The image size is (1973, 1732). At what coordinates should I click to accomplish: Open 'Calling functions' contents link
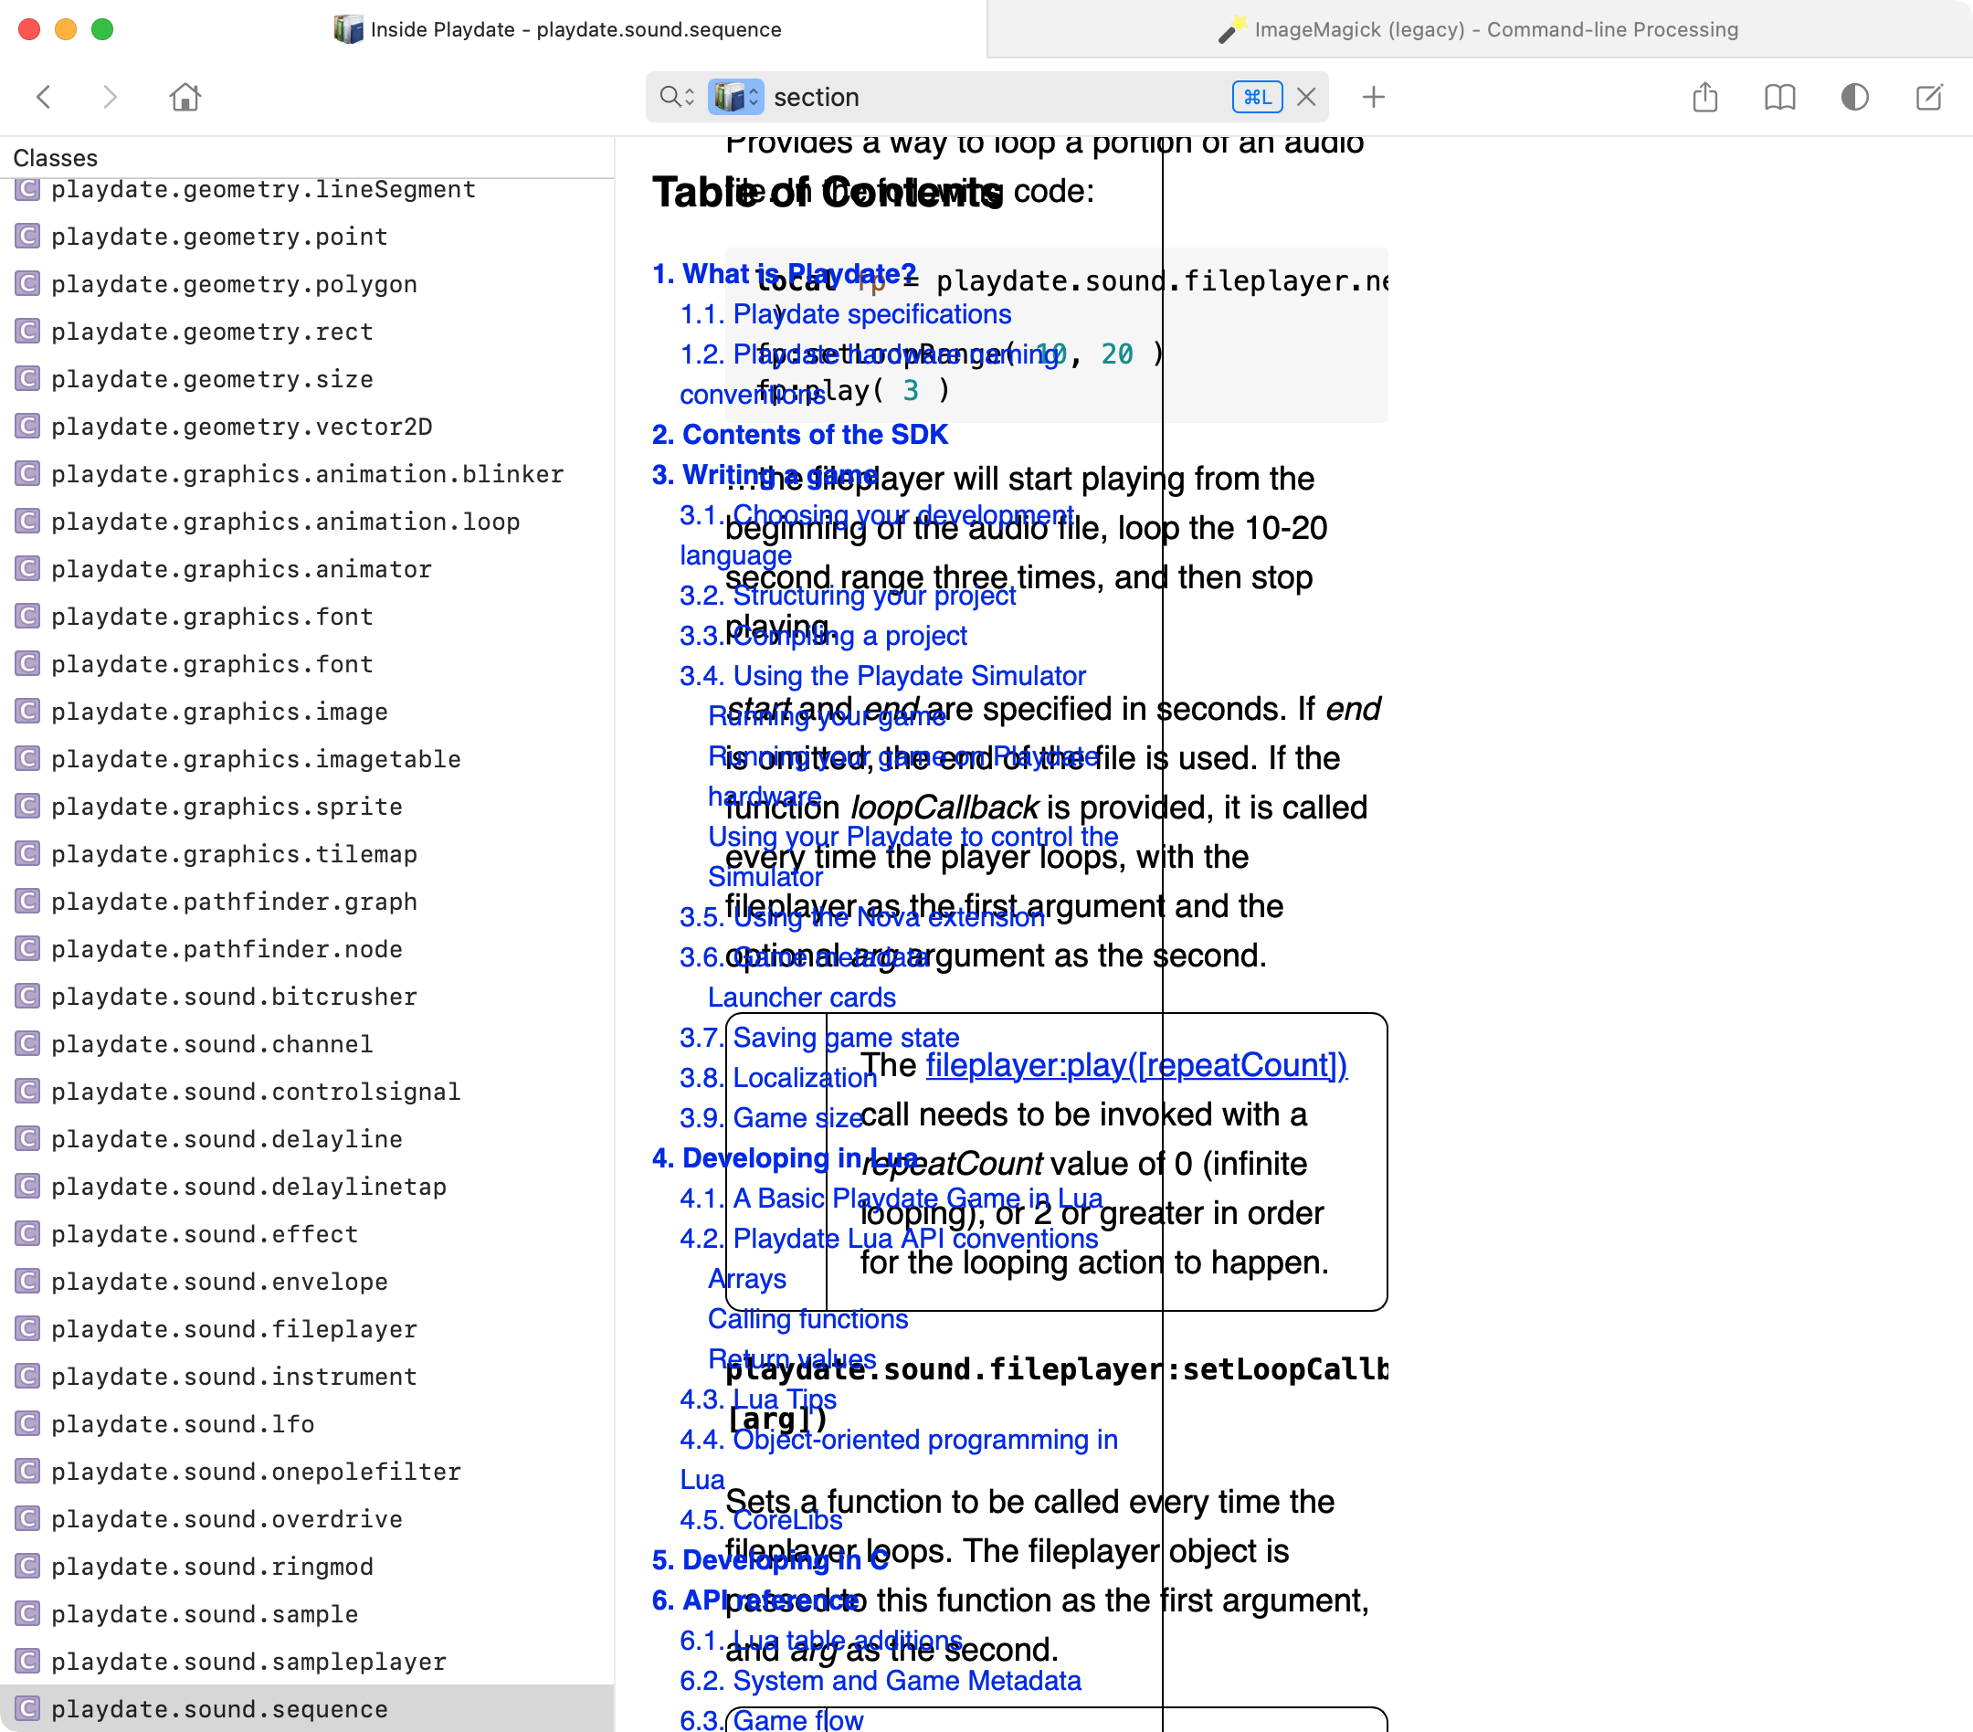coord(808,1319)
